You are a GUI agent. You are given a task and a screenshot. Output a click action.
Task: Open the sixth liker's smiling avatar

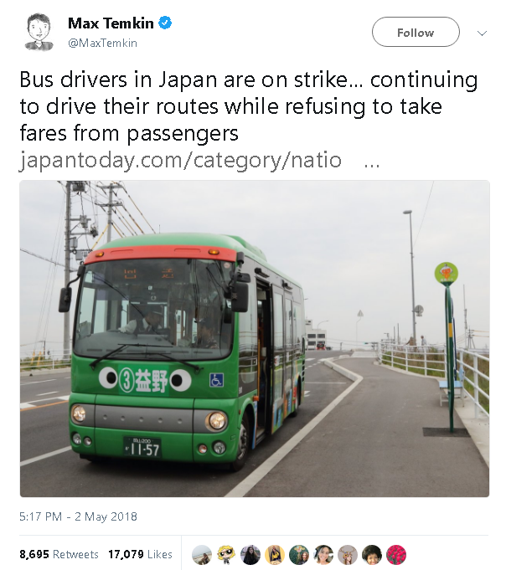click(323, 555)
